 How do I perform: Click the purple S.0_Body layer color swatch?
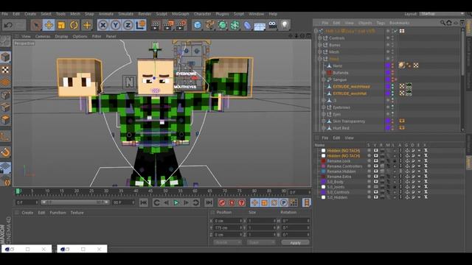pos(323,182)
